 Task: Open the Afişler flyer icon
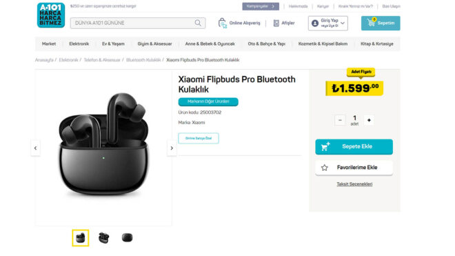pos(276,23)
